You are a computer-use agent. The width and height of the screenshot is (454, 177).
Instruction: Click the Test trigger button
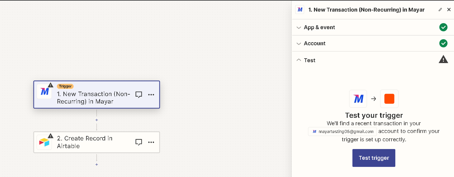coord(374,158)
